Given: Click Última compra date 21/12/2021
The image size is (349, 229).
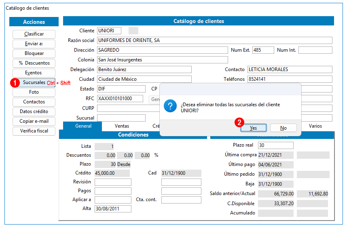Looking at the screenshot, I should [x=276, y=155].
